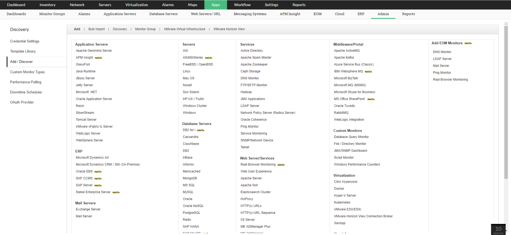Add a Real Browser Monitoring web service
The width and height of the screenshot is (511, 235).
coord(258,165)
